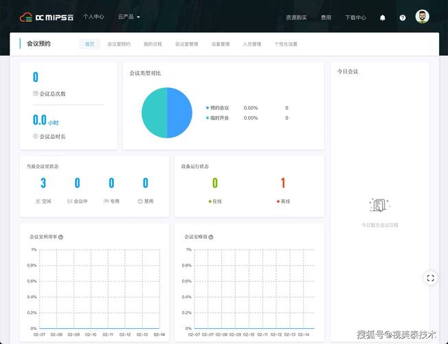Click the 会议总次数 value 0
The width and height of the screenshot is (448, 344).
(x=36, y=77)
